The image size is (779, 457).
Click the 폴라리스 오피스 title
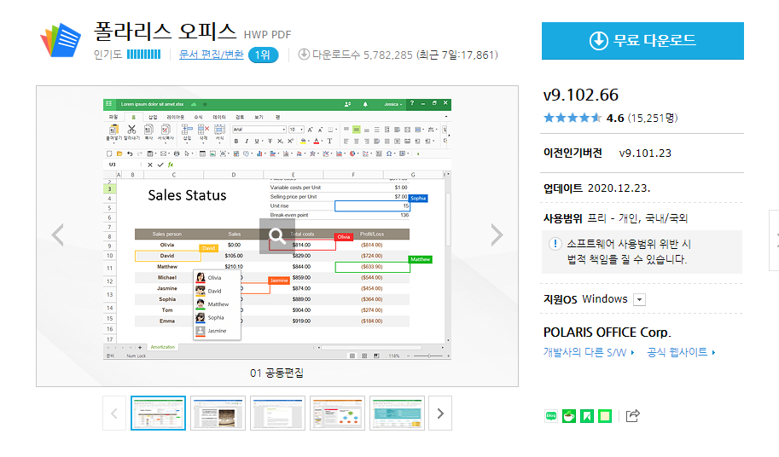pos(165,32)
